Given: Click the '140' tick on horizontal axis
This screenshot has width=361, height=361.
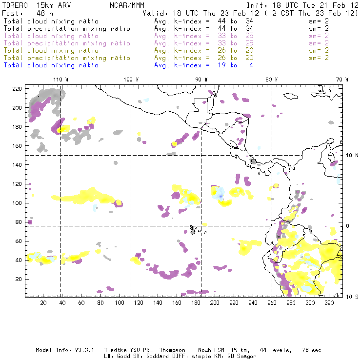Looking at the screenshot, I should click(x=158, y=303).
